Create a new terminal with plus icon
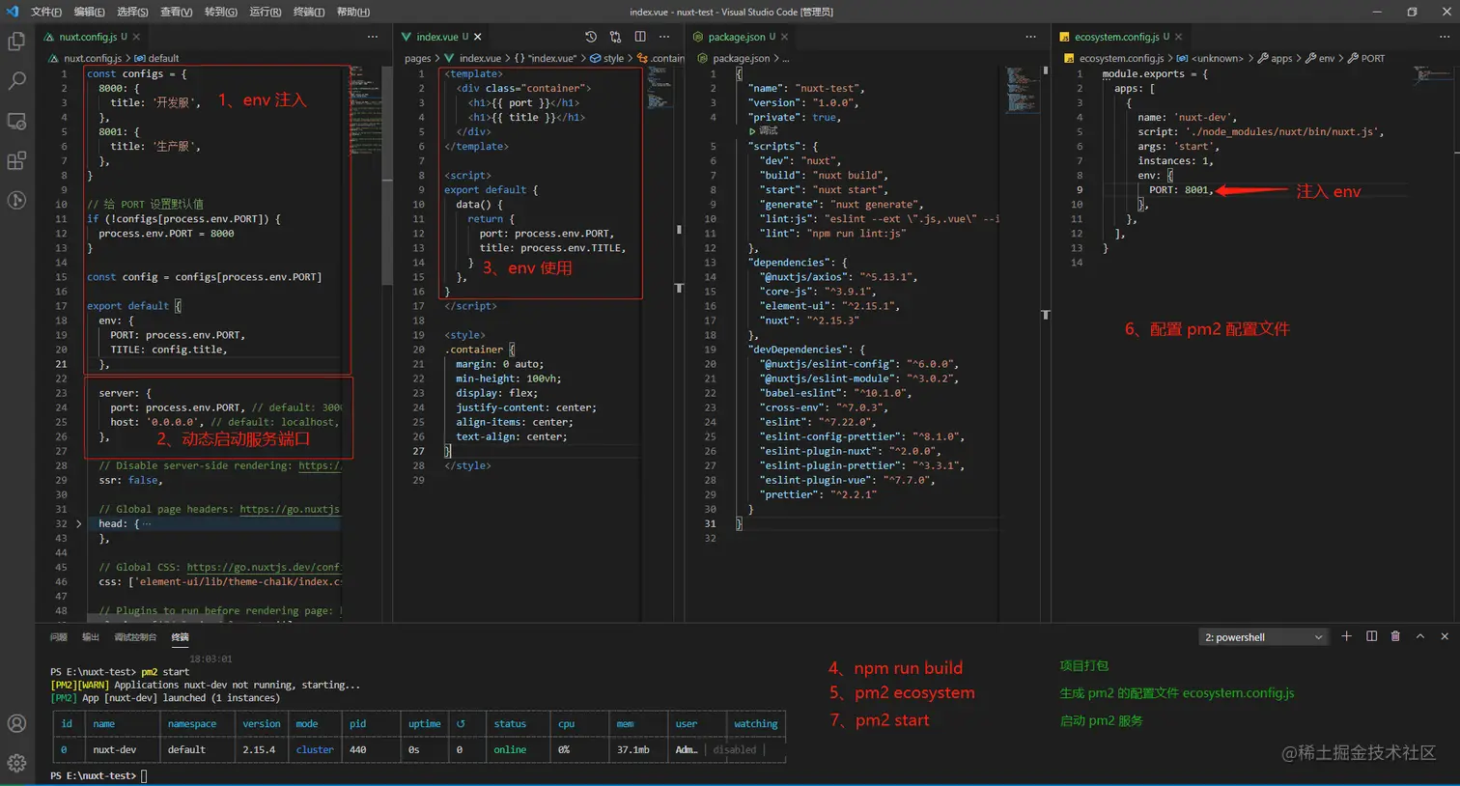 point(1347,636)
